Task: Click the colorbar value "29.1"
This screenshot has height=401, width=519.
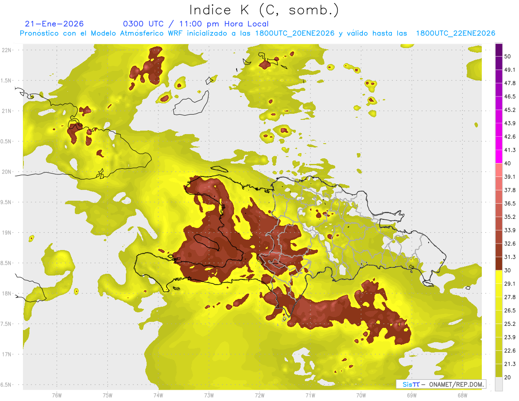Action: 510,283
